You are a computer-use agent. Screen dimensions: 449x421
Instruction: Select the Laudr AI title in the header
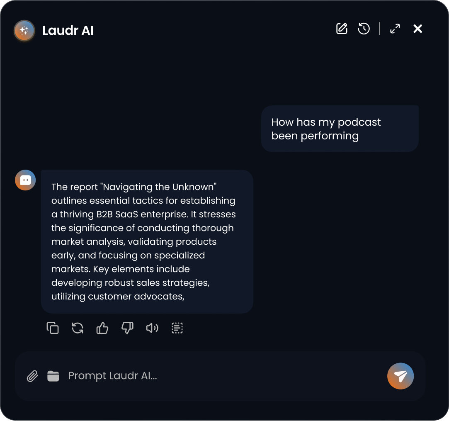(68, 30)
